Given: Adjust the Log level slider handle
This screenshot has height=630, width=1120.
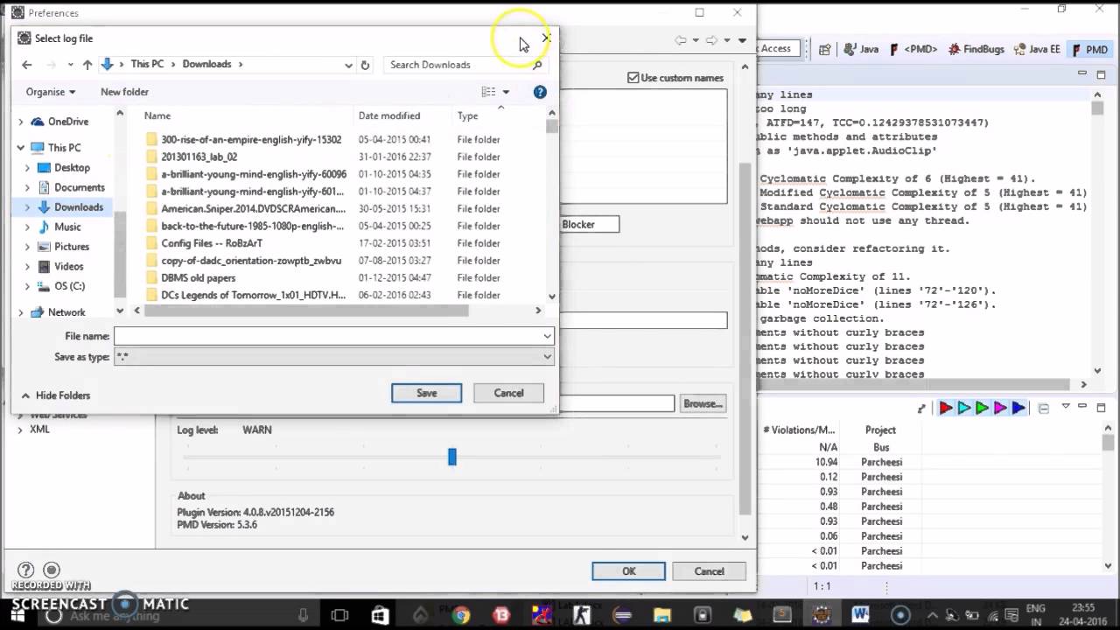Looking at the screenshot, I should [x=452, y=457].
